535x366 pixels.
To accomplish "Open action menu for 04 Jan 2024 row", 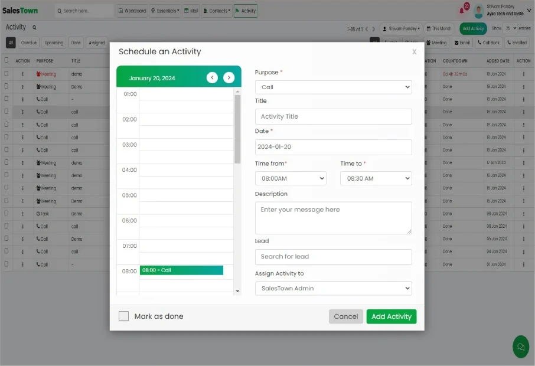I will click(523, 251).
